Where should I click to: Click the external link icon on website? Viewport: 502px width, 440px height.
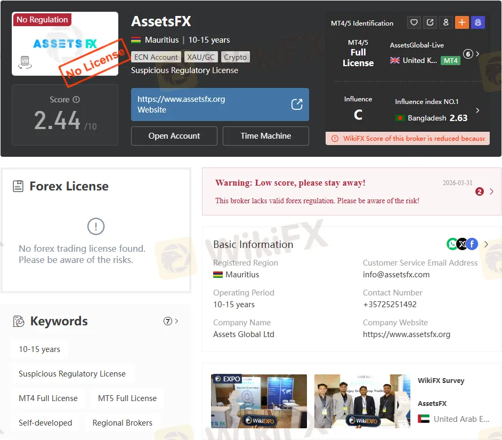[297, 105]
